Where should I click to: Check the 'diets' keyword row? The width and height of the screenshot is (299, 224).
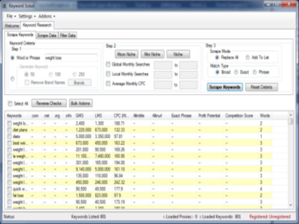click(x=10, y=136)
